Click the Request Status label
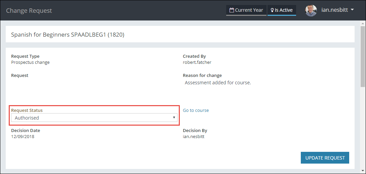366x174 pixels. (27, 110)
